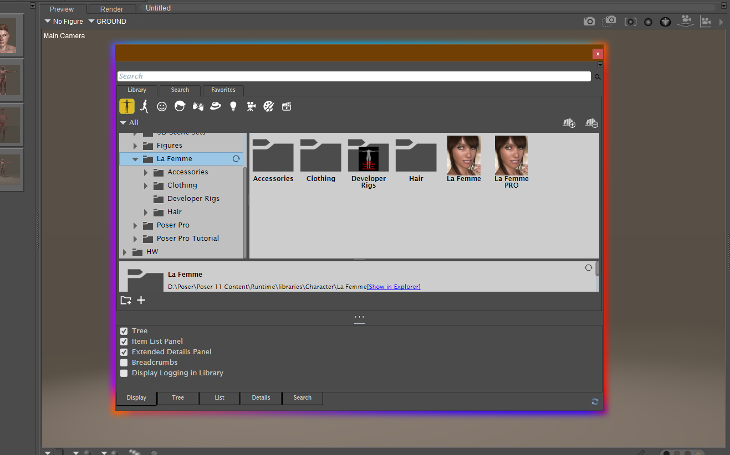Click the bracketed sphere preview icon
The image size is (730, 455).
pos(630,22)
